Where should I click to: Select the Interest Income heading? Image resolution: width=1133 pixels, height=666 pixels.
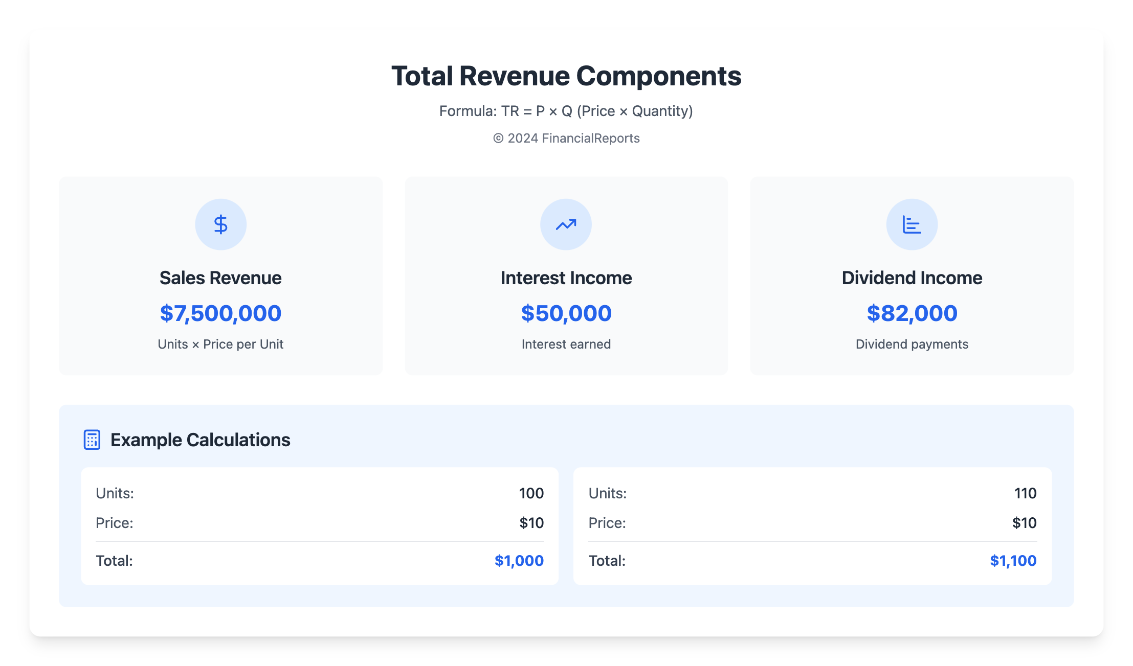pyautogui.click(x=566, y=278)
